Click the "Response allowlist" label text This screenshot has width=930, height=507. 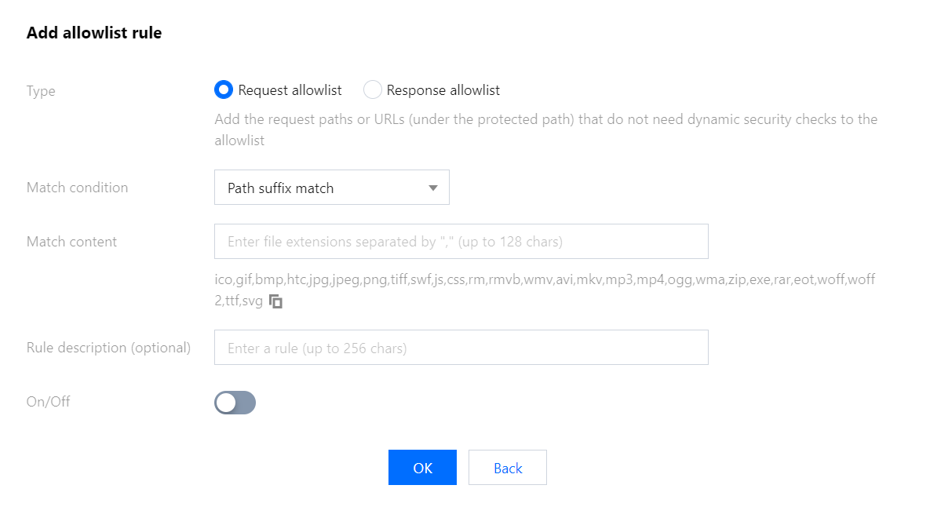click(443, 90)
